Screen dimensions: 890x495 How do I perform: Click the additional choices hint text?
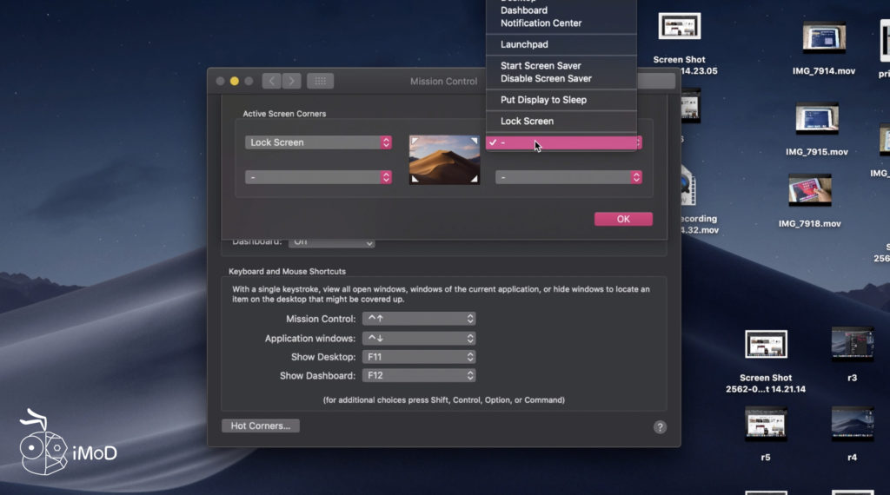click(444, 399)
